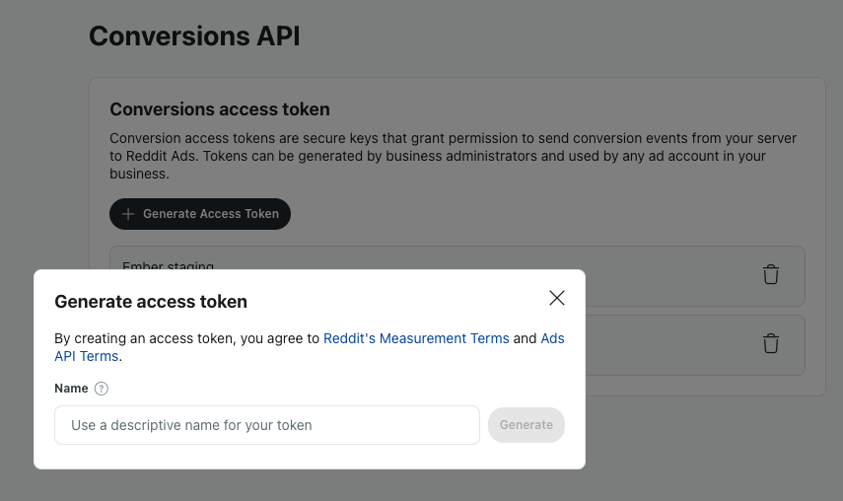Click the Generate access token dialog title
Image resolution: width=843 pixels, height=501 pixels.
click(151, 302)
